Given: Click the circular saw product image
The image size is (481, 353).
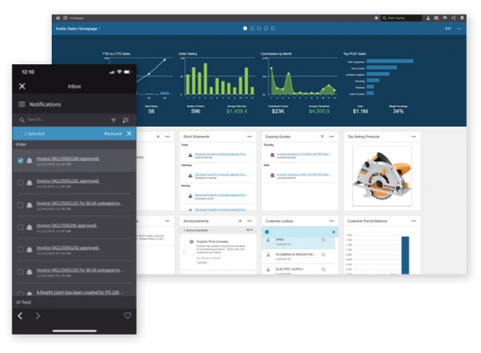Looking at the screenshot, I should [x=382, y=176].
